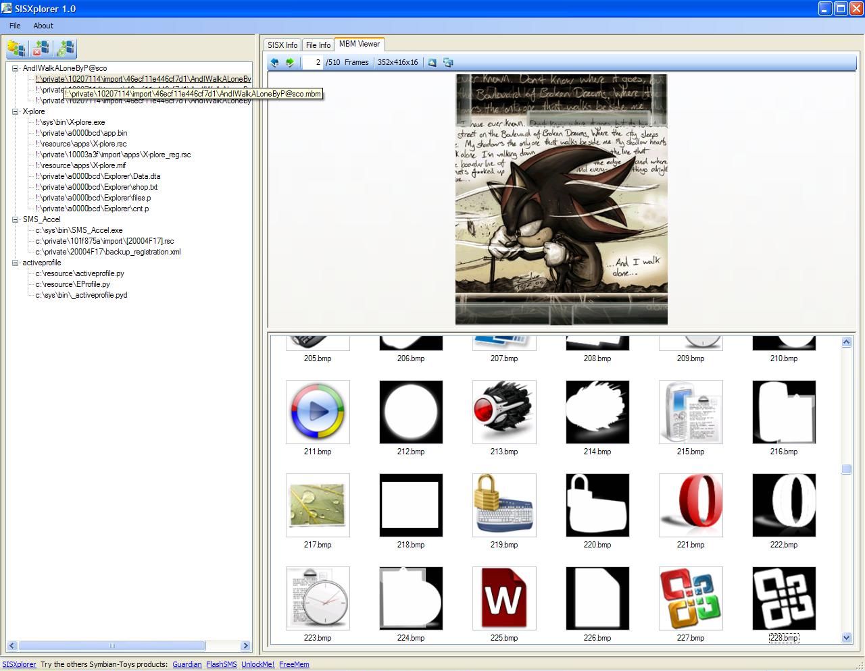Select thumbnail 217.bmp leaf with droplets
This screenshot has width=865, height=671.
(x=318, y=505)
